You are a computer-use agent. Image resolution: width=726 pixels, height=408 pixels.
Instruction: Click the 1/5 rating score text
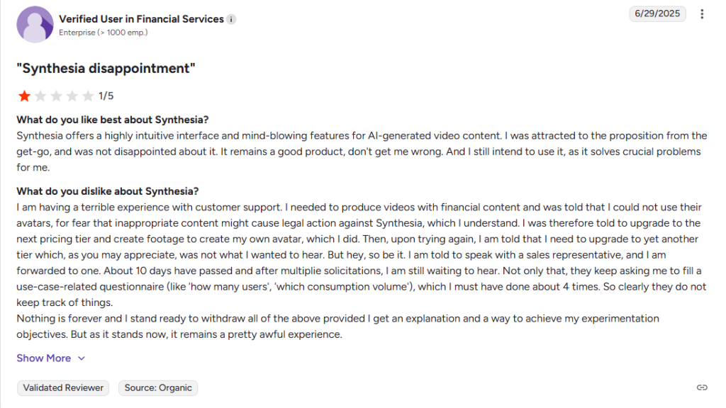(x=106, y=96)
